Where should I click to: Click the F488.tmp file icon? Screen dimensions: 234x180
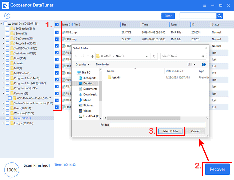point(63,32)
